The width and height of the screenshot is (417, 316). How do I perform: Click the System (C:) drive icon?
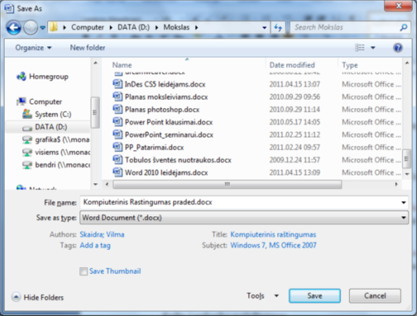27,114
